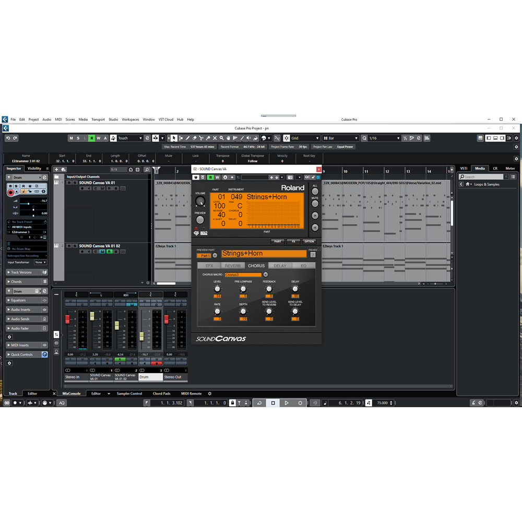
Task: Toggle Metronome click icon in transport
Action: (x=473, y=403)
